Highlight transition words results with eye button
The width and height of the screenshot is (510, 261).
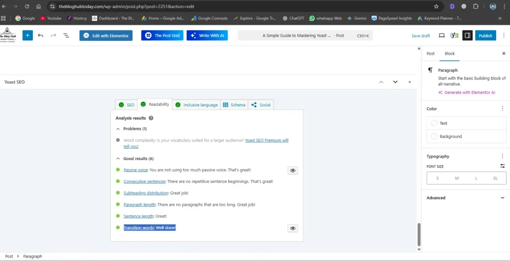coord(293,228)
